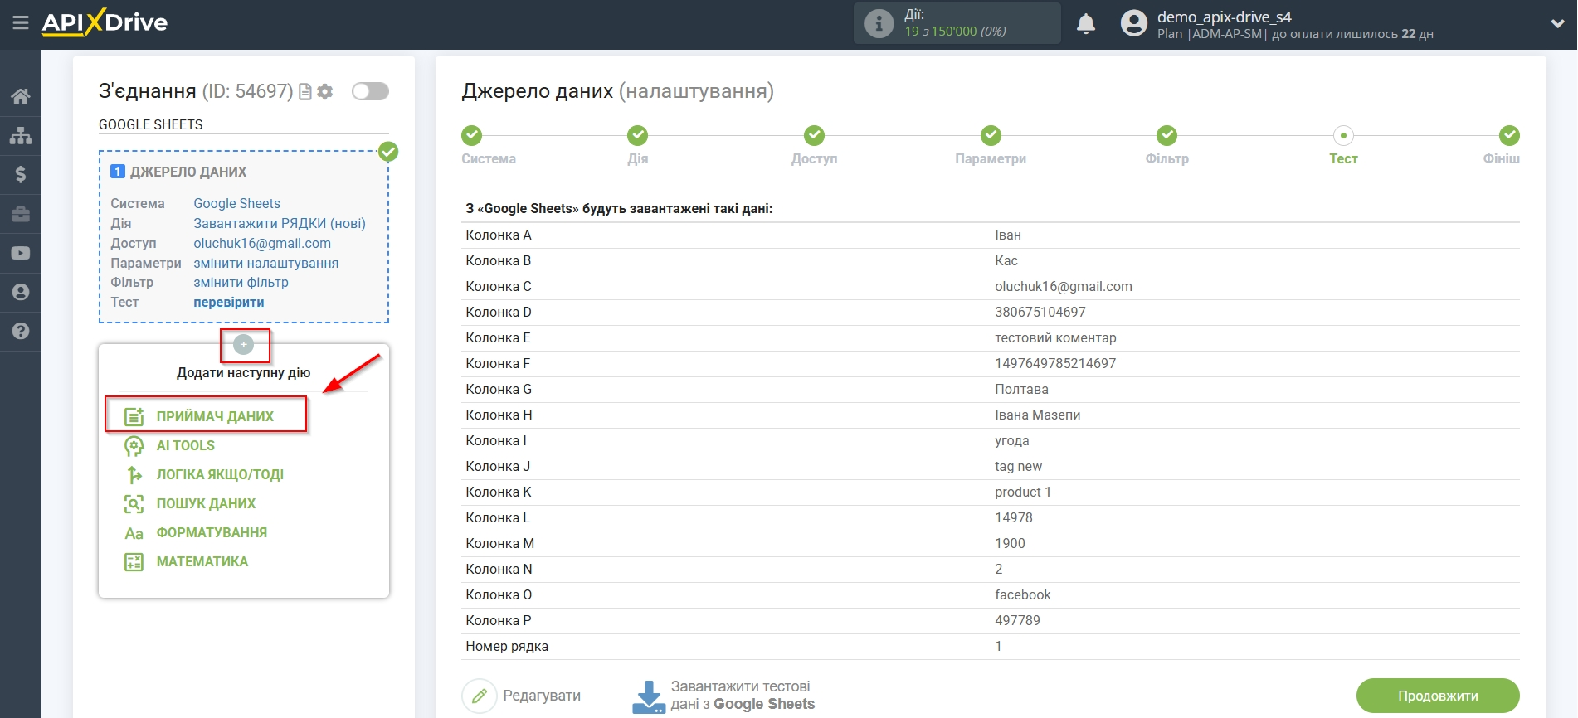Open the user profile sidebar icon

click(x=21, y=292)
